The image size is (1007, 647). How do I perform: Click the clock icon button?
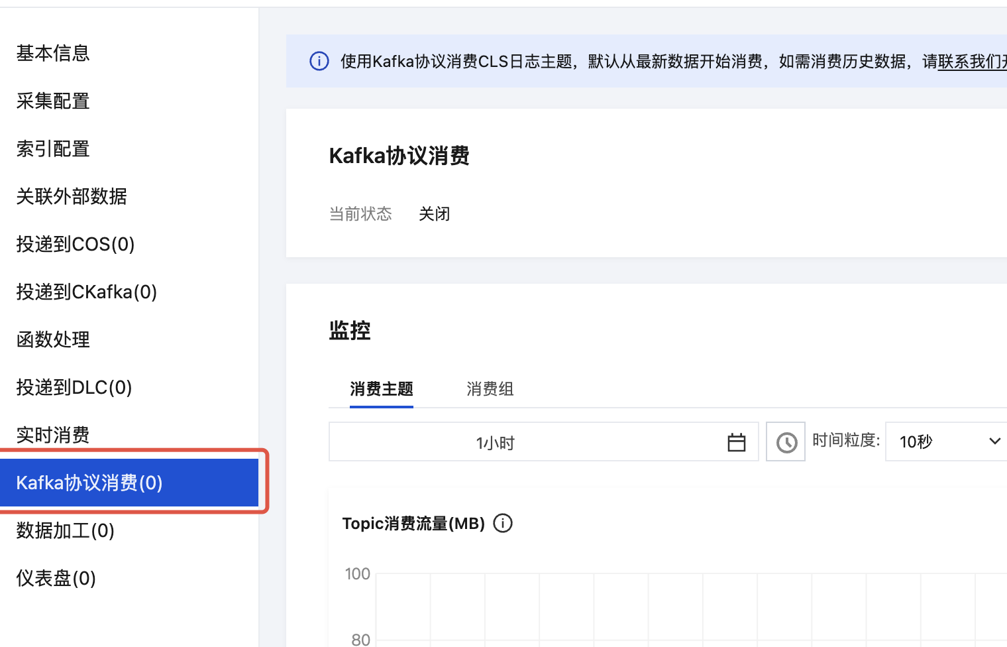point(786,441)
